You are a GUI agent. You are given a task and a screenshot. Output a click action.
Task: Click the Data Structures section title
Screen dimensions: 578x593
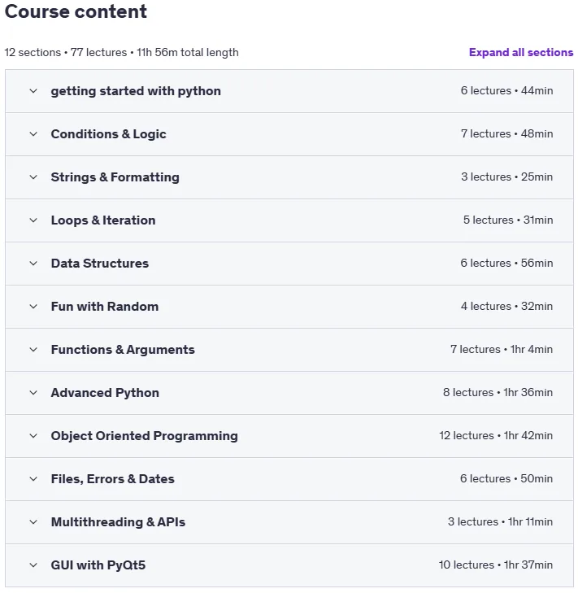(x=100, y=264)
